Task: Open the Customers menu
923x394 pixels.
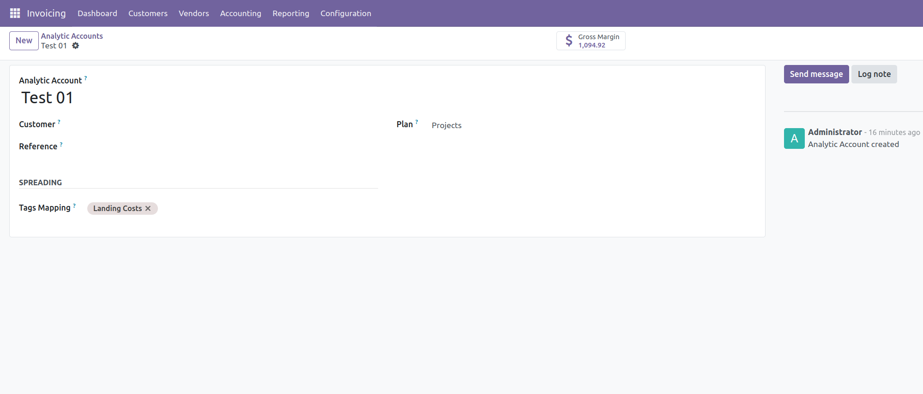Action: pyautogui.click(x=148, y=13)
